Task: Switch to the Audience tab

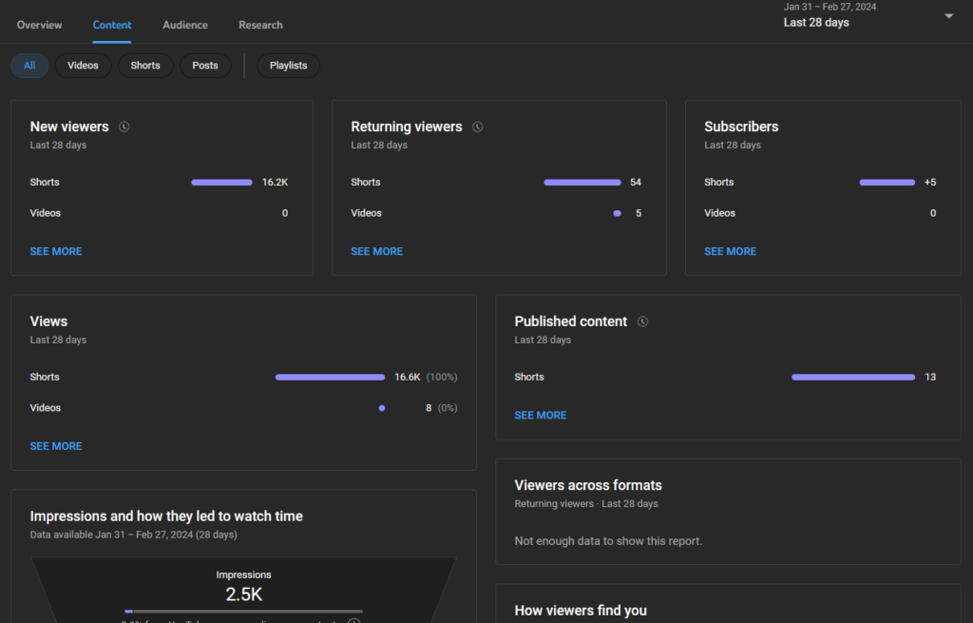Action: [185, 25]
